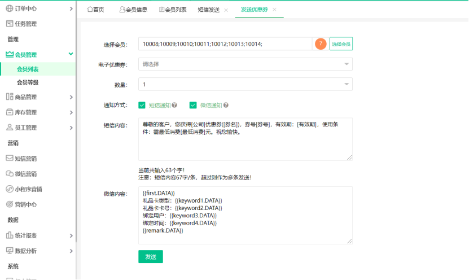Click the 库存管理 box icon

coord(10,112)
